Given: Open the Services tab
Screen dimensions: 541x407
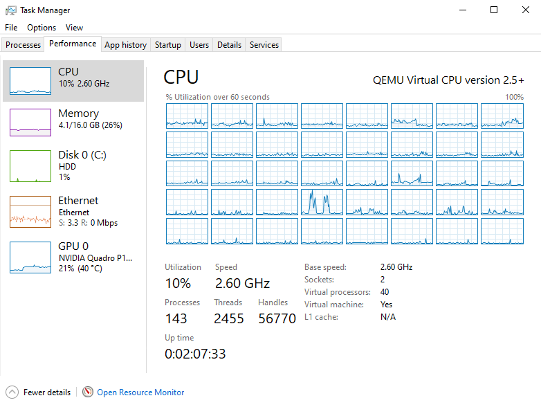Looking at the screenshot, I should coord(264,45).
